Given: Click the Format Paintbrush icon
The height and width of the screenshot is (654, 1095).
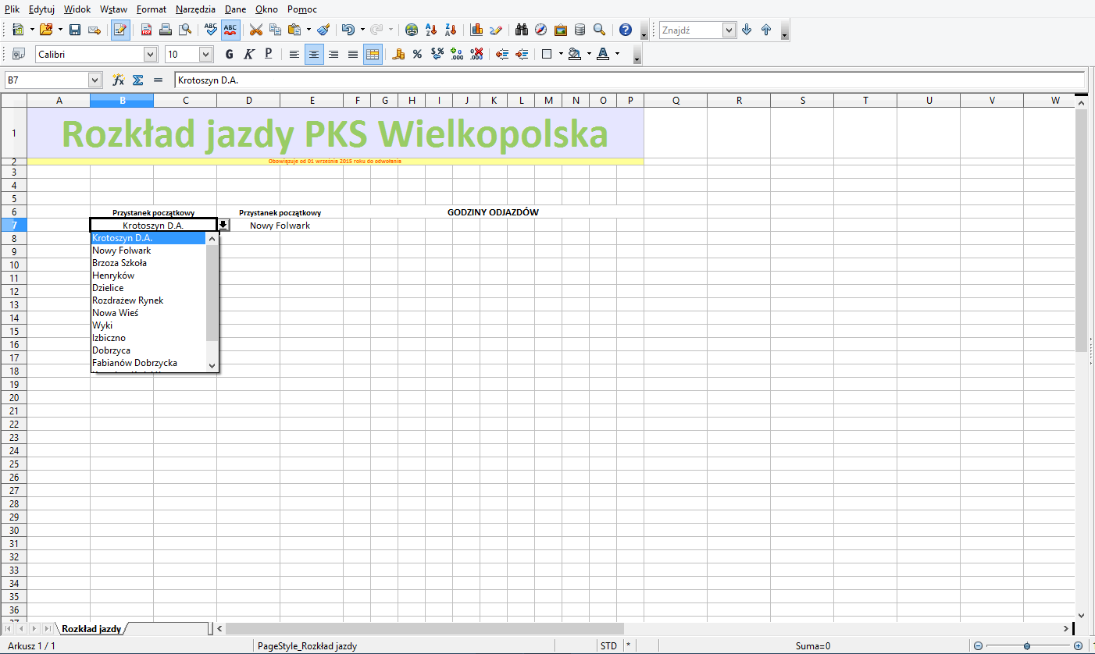Looking at the screenshot, I should pos(323,30).
